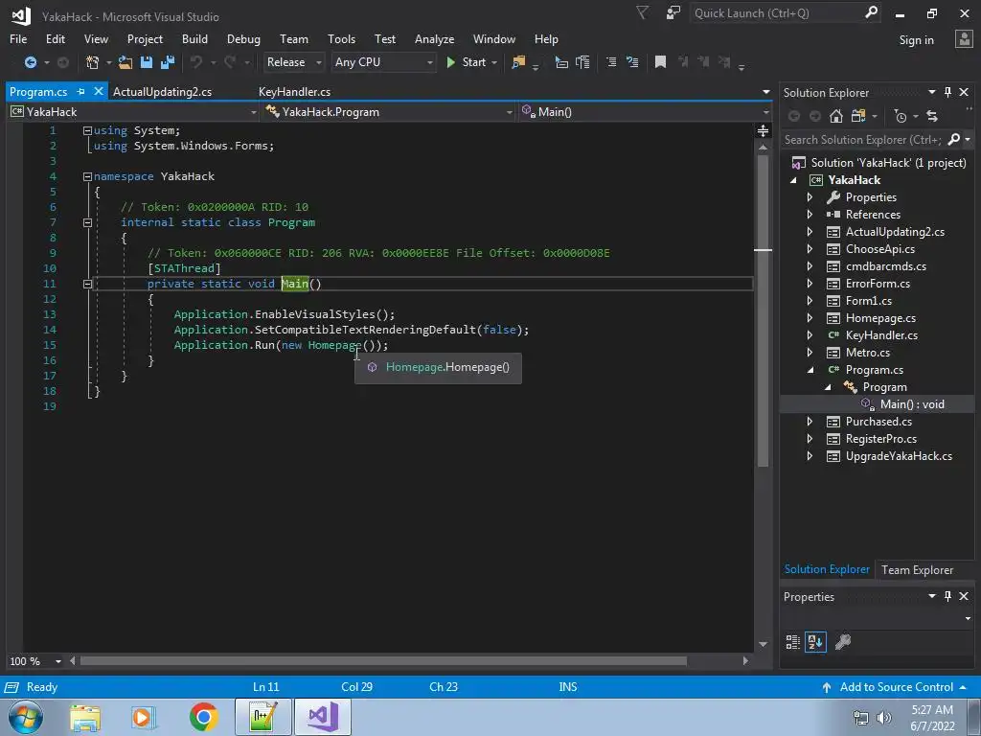Uncomment selected lines via toolbar icon

coord(632,62)
